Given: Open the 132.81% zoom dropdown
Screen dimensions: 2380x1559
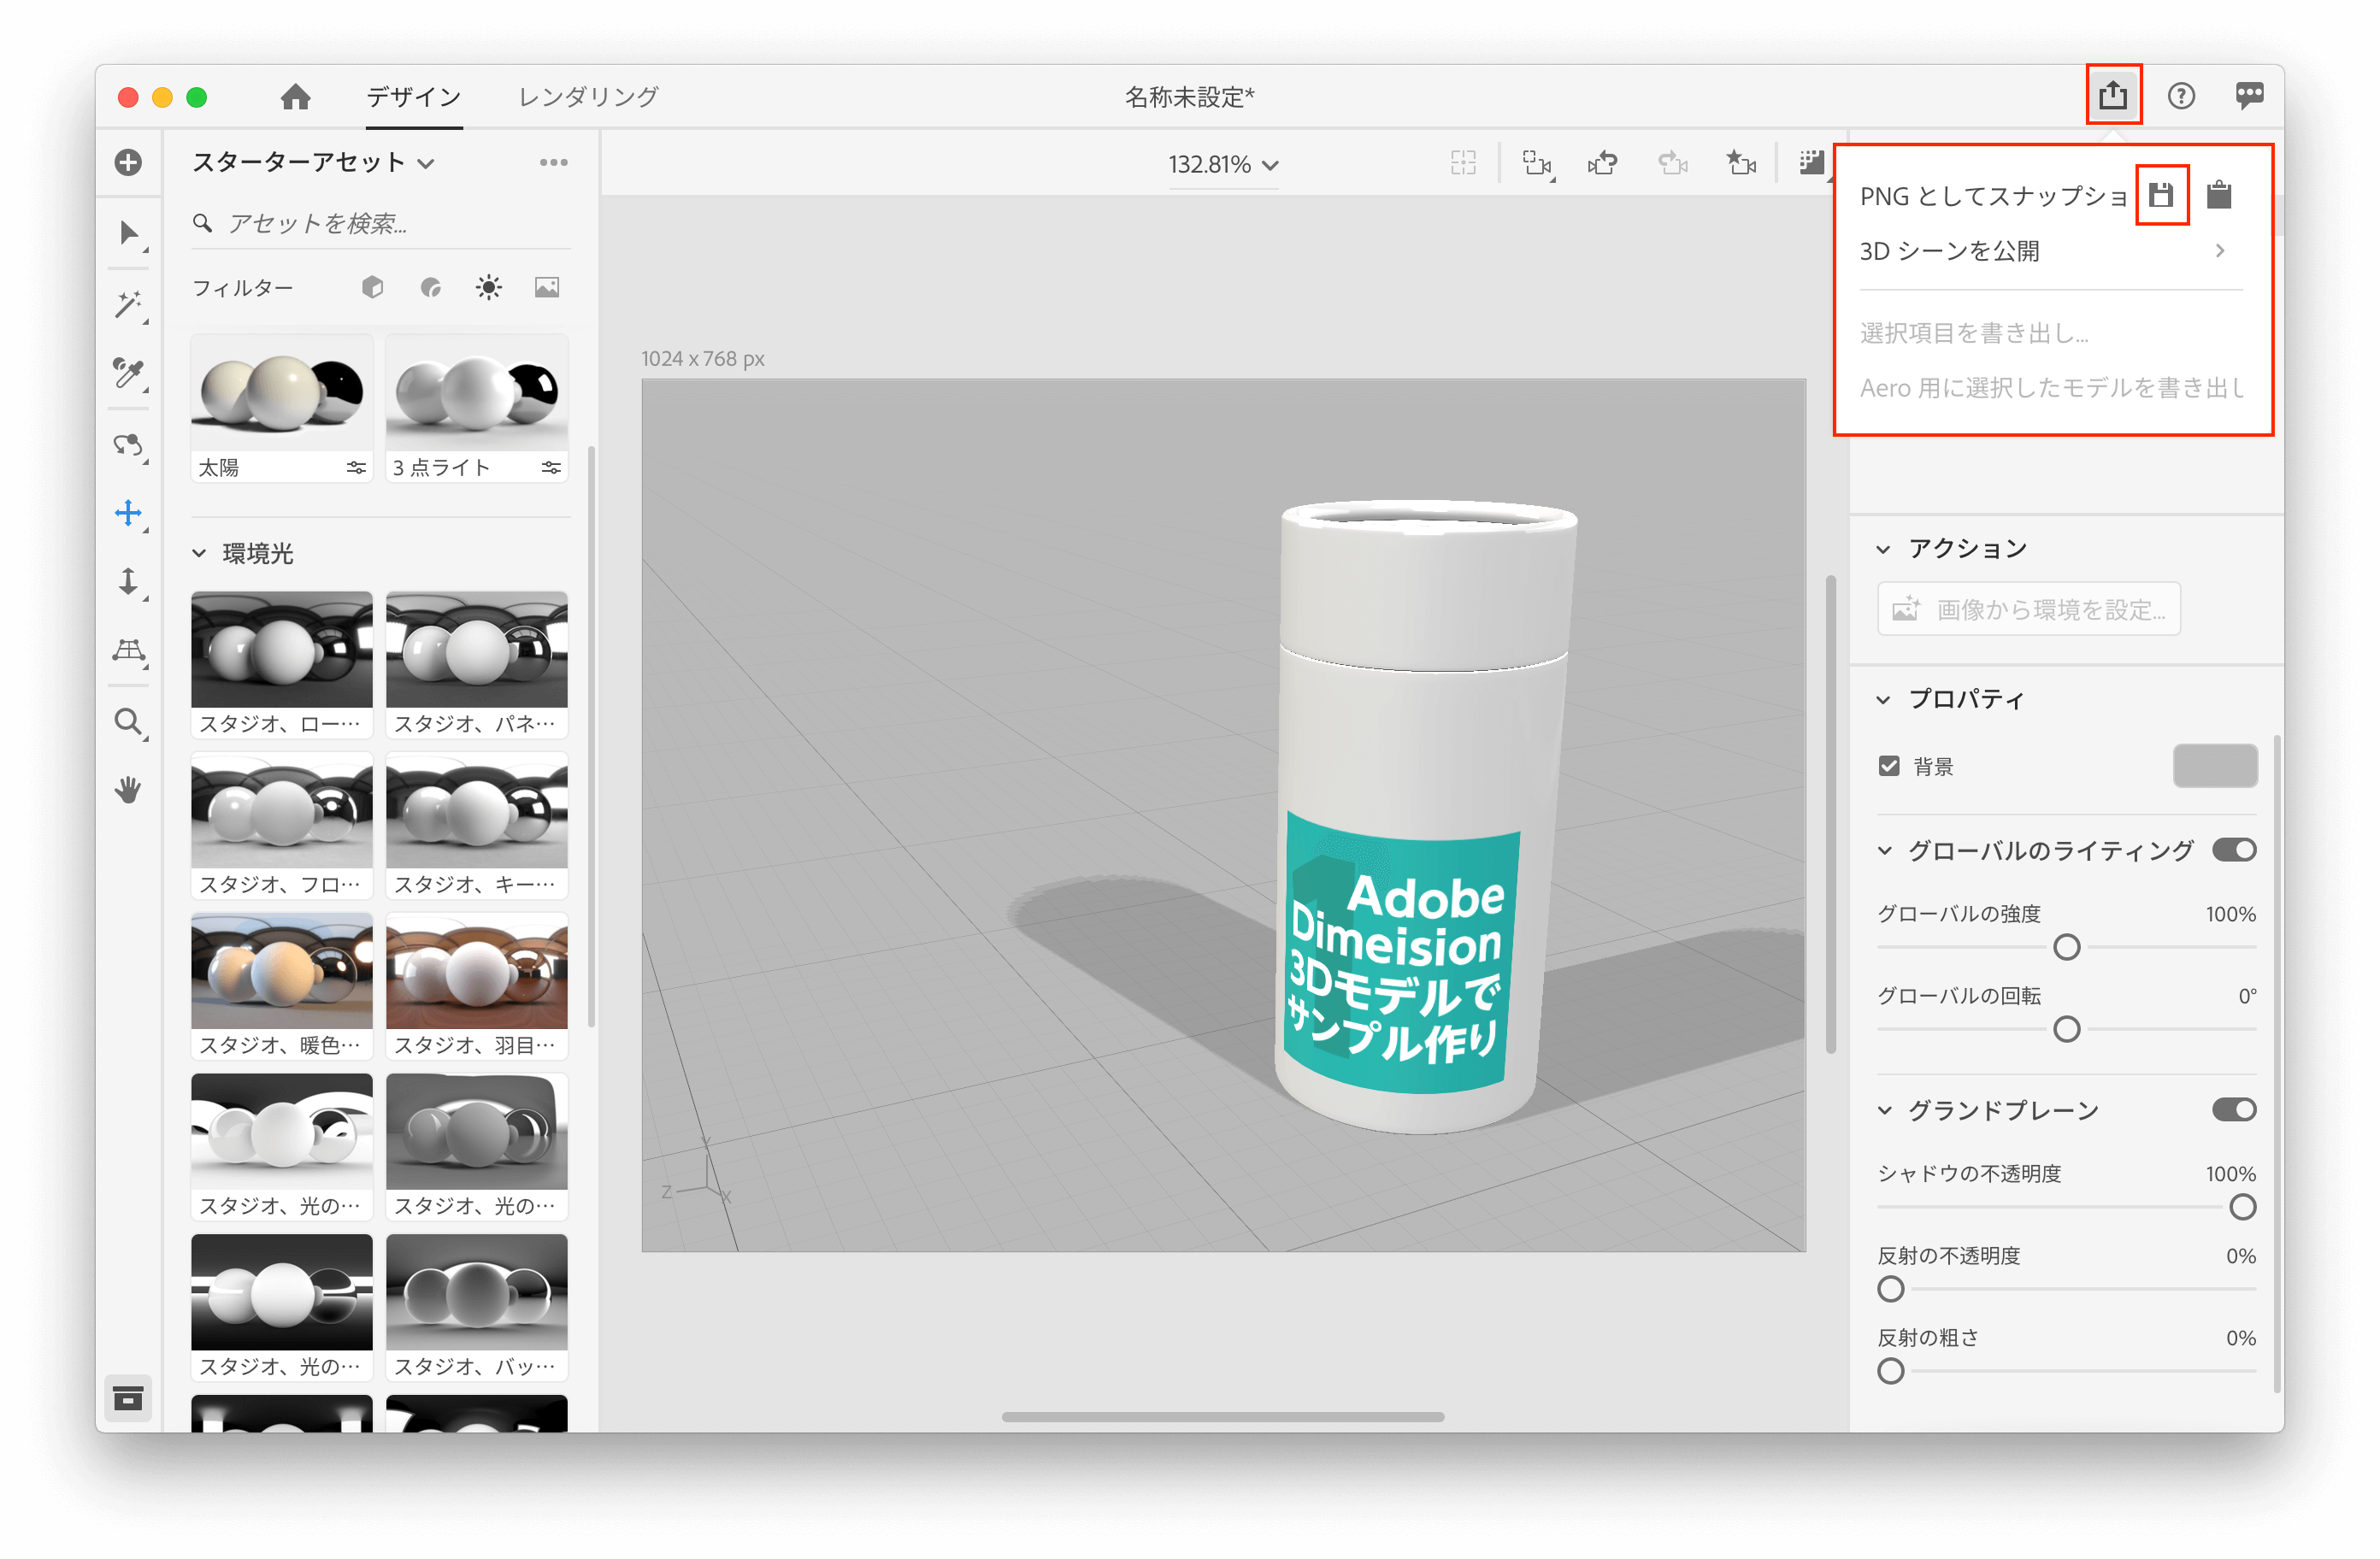Looking at the screenshot, I should click(1223, 164).
